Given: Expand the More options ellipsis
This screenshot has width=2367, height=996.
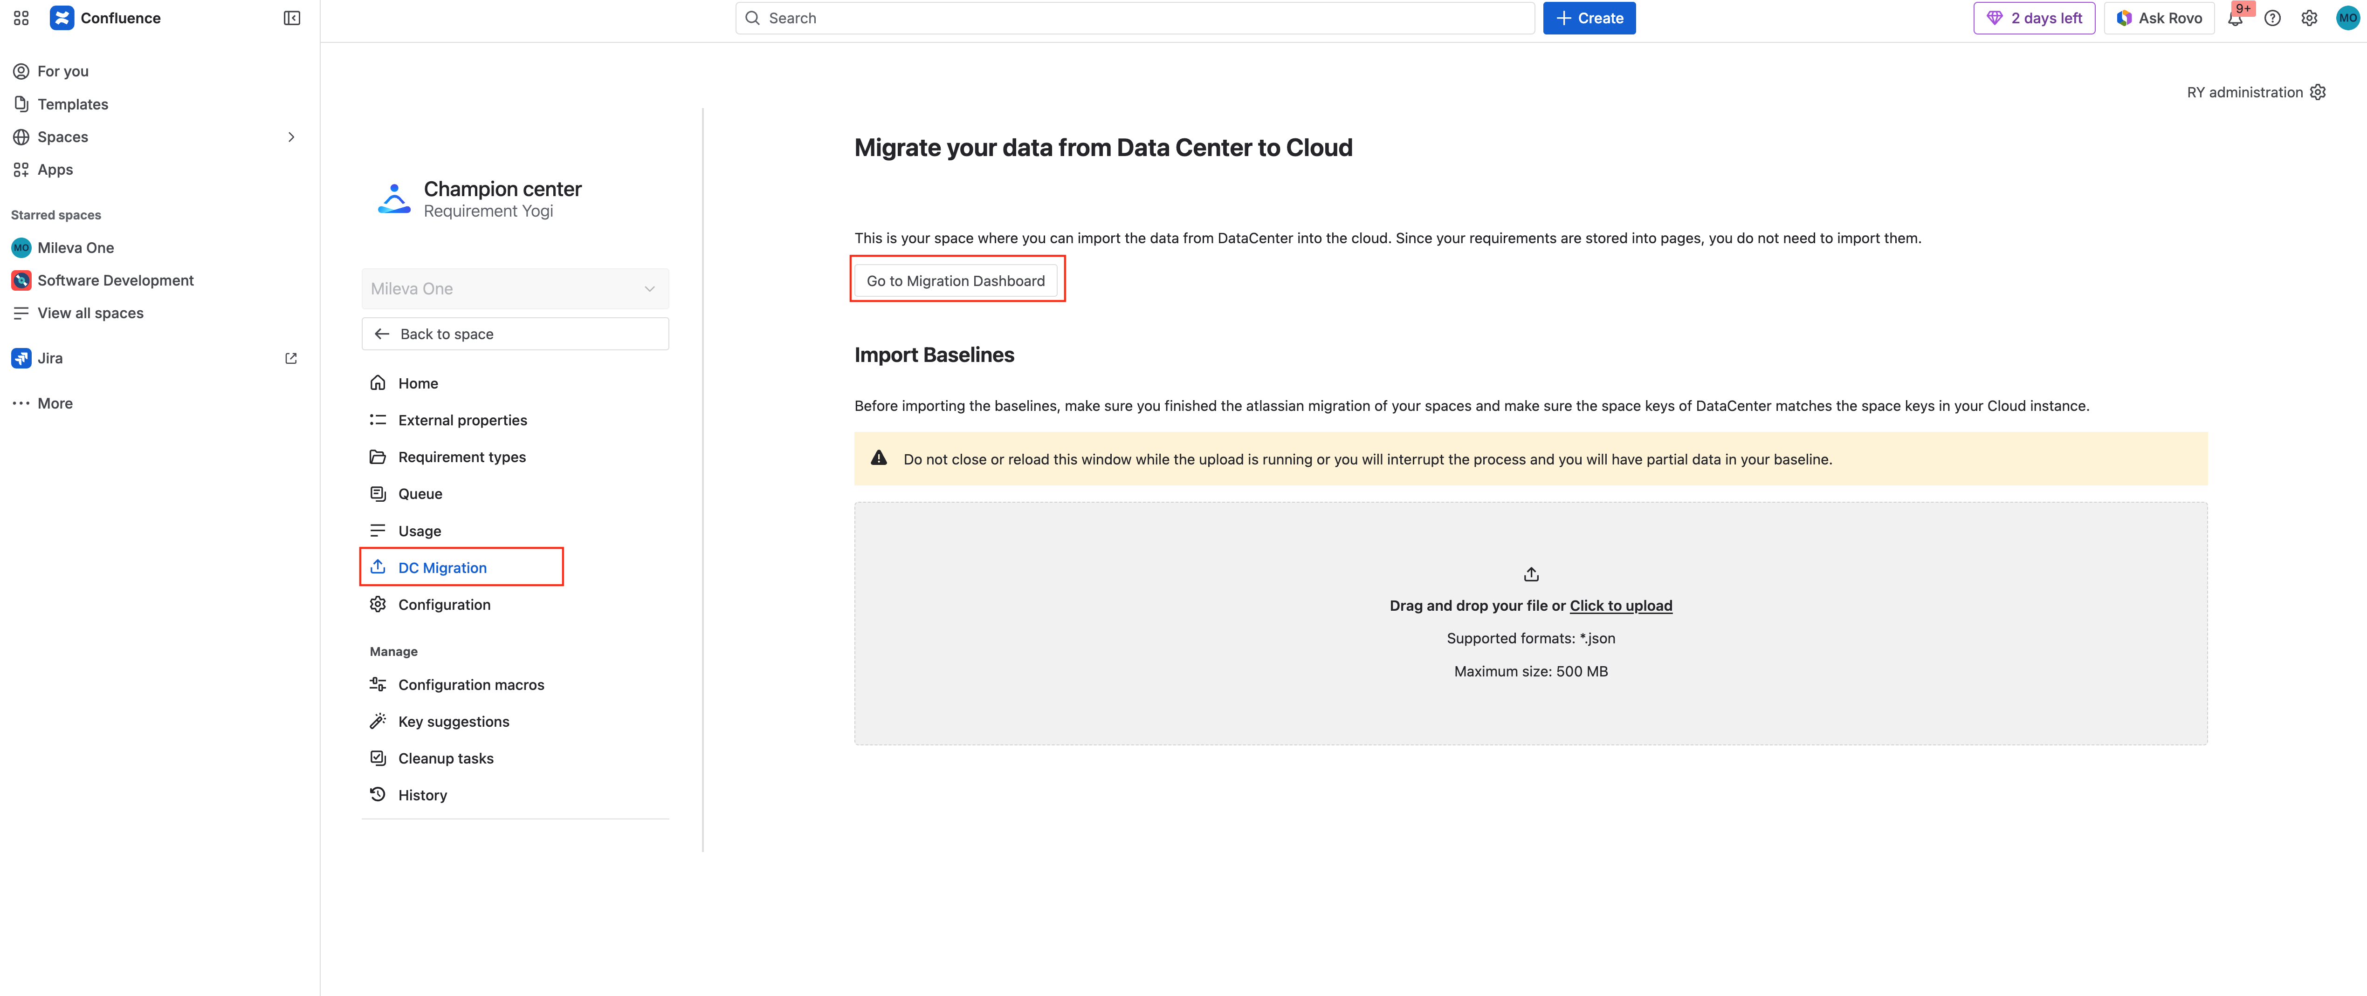Looking at the screenshot, I should (x=22, y=403).
